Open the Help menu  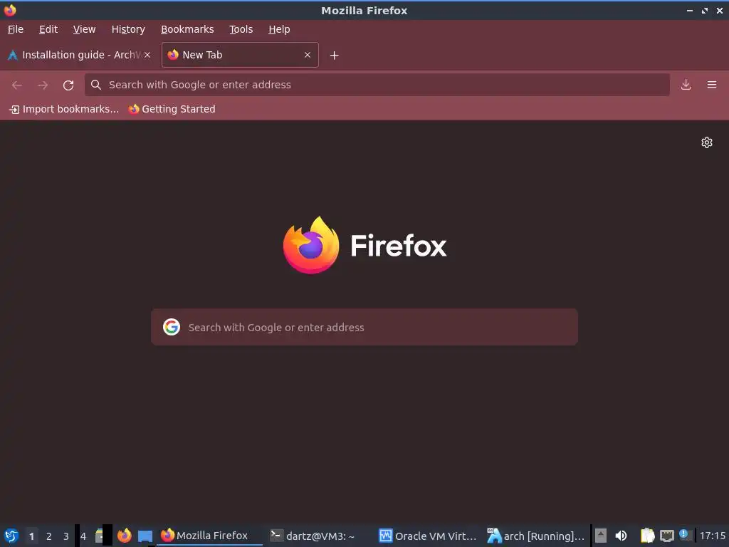[x=279, y=29]
